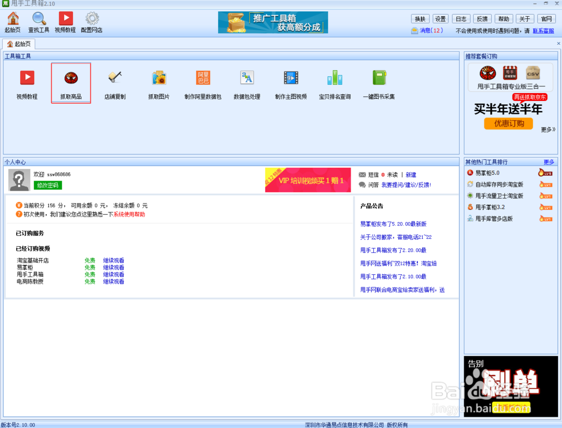Open the 甩手网送福利双12特惠 announcement
This screenshot has height=428, width=562.
click(x=398, y=264)
